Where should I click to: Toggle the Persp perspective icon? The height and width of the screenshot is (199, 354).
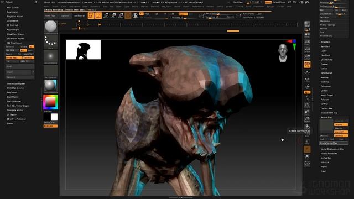307,65
